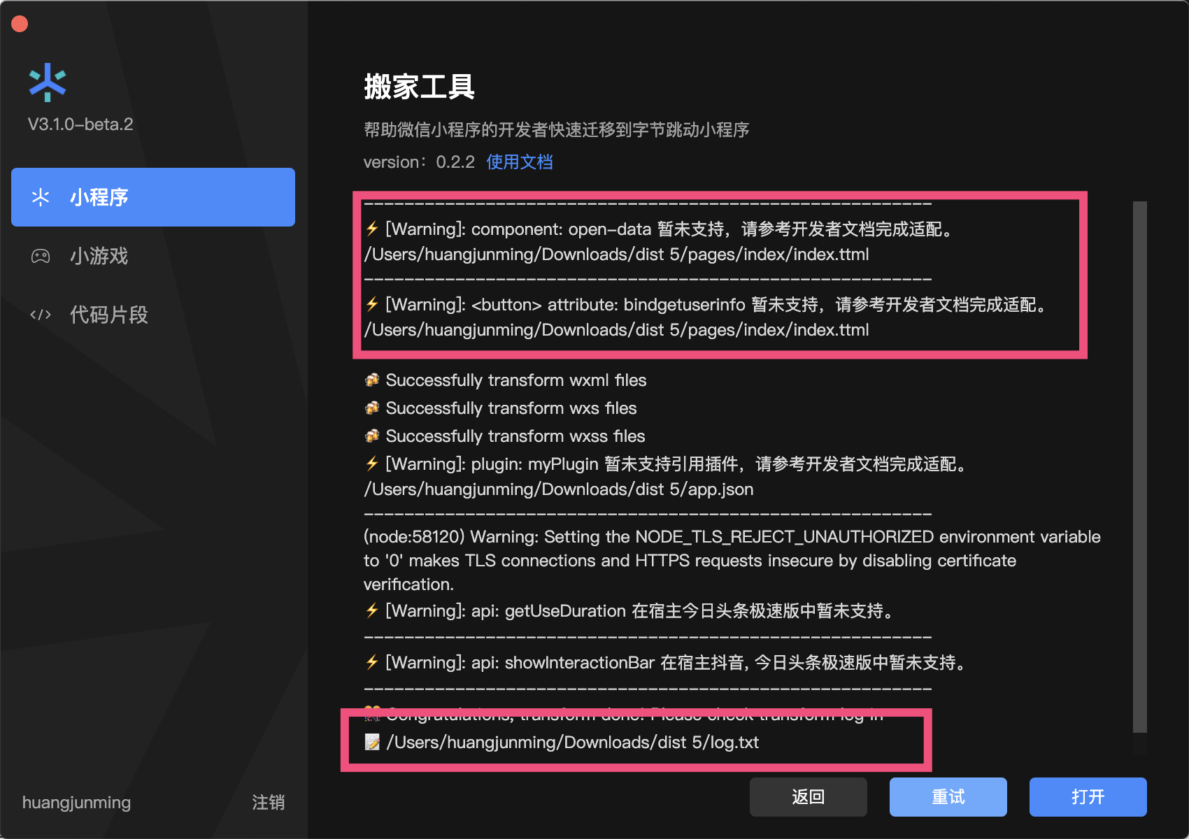
Task: Click the 打开 button
Action: [1088, 797]
